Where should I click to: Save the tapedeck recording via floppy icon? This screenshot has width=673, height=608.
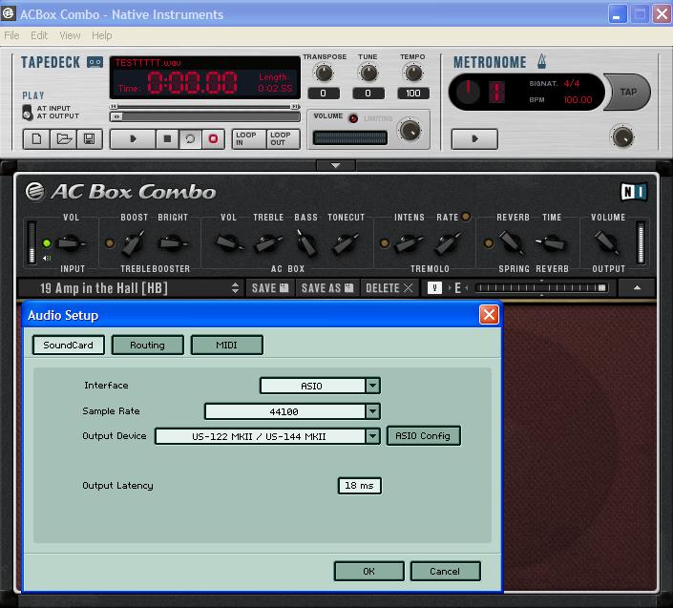pos(90,139)
